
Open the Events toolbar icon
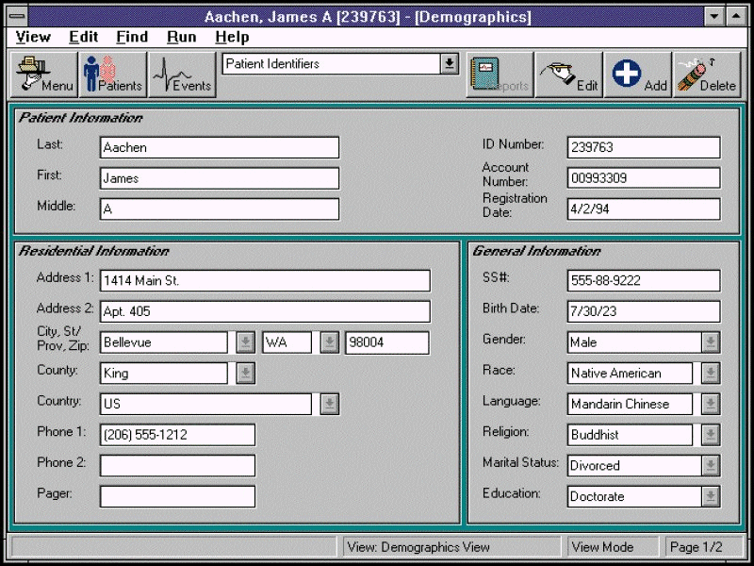click(183, 75)
